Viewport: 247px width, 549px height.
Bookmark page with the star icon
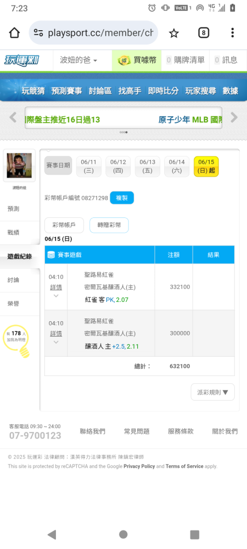click(174, 33)
